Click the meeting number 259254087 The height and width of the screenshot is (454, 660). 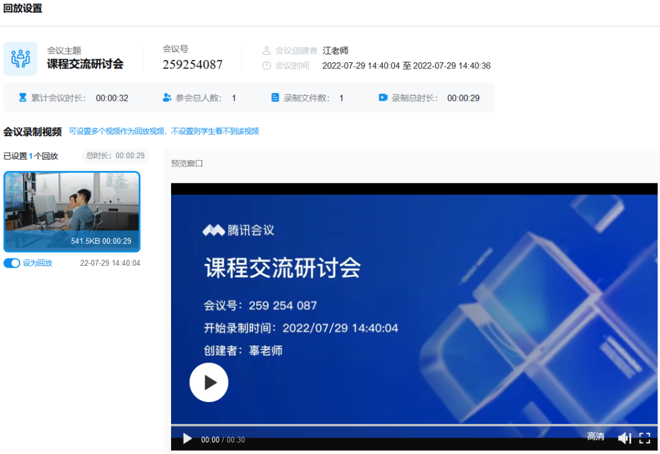tap(193, 64)
